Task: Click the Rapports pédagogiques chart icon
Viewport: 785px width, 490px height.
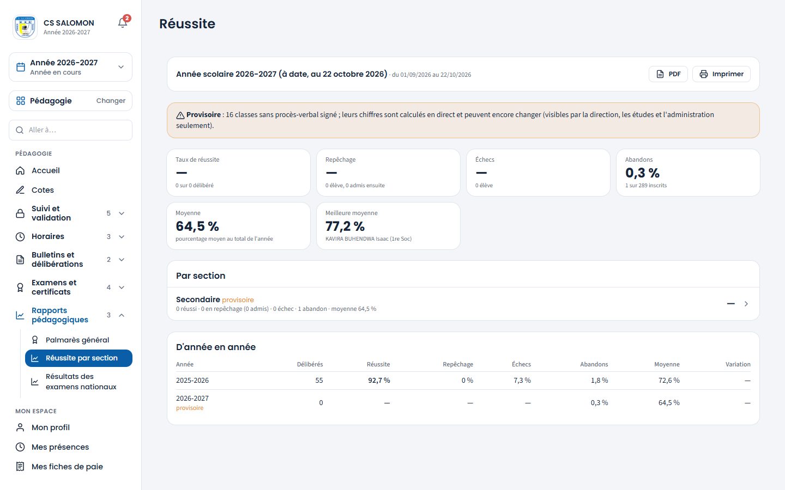Action: pos(20,315)
